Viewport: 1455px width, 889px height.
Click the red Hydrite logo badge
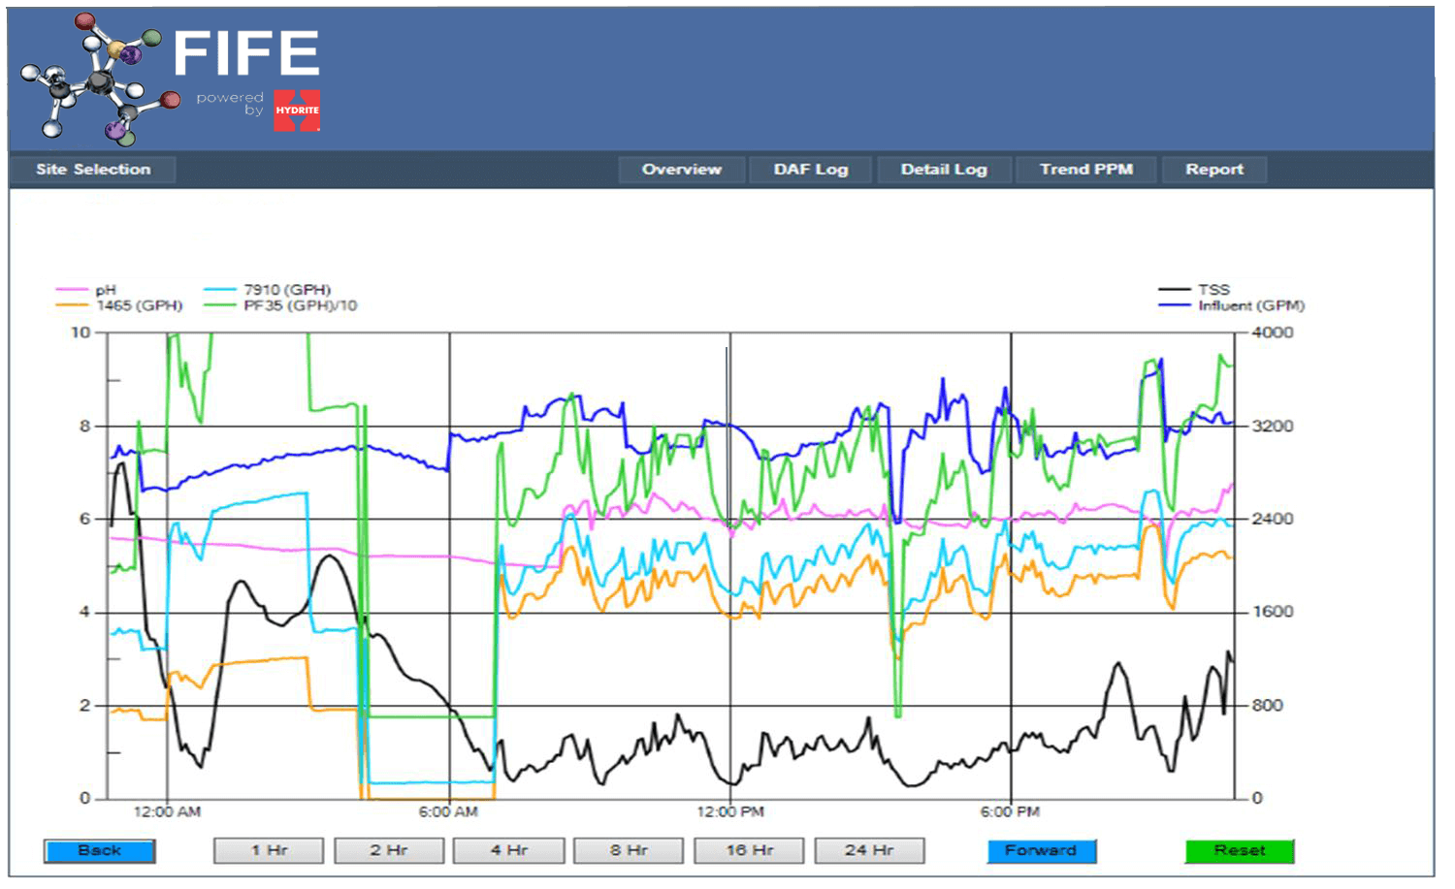[297, 111]
